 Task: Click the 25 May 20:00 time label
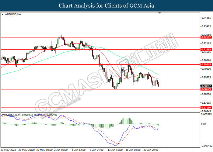coord(26,150)
